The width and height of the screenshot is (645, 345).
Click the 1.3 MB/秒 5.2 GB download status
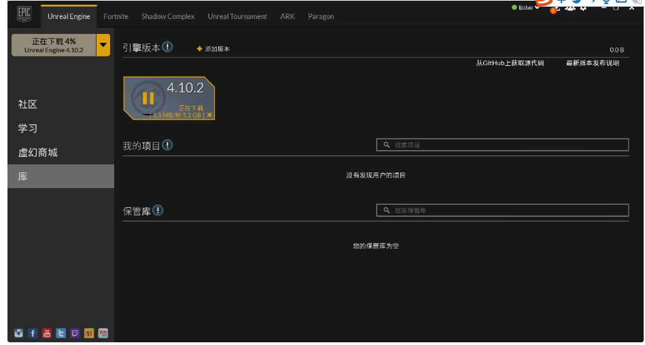click(x=177, y=115)
